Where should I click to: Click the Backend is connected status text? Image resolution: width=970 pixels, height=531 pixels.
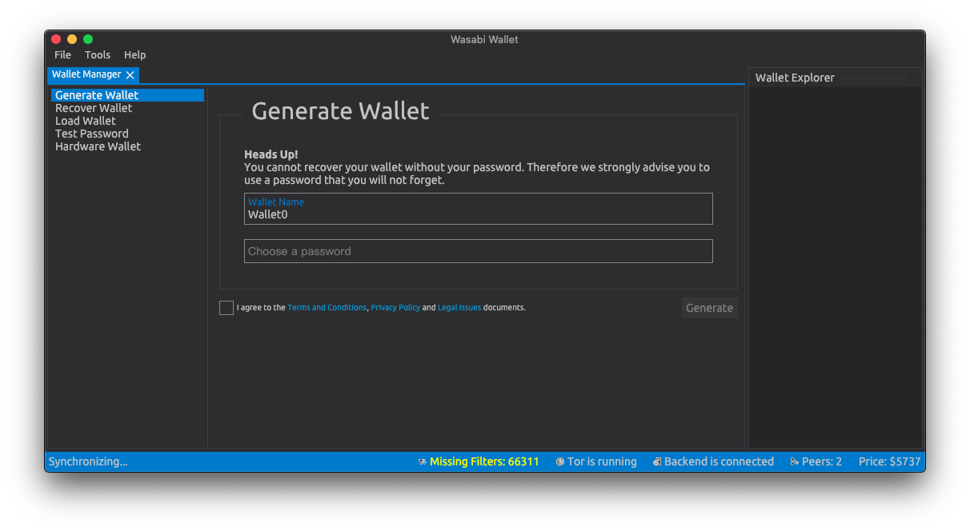tap(719, 462)
